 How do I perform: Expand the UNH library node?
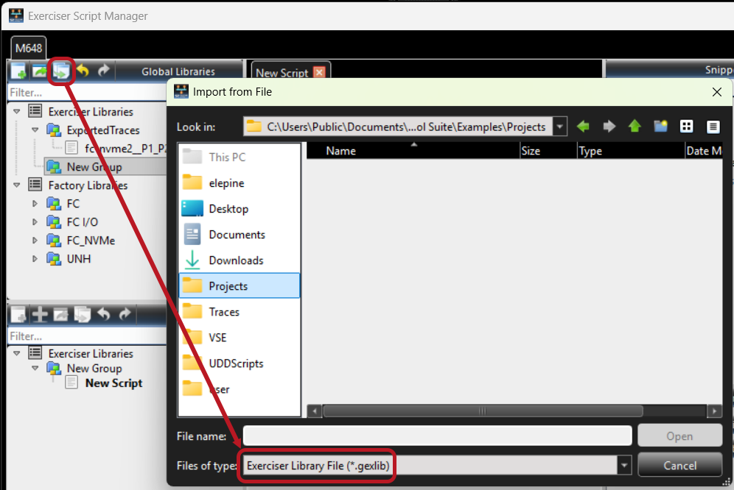click(x=35, y=258)
